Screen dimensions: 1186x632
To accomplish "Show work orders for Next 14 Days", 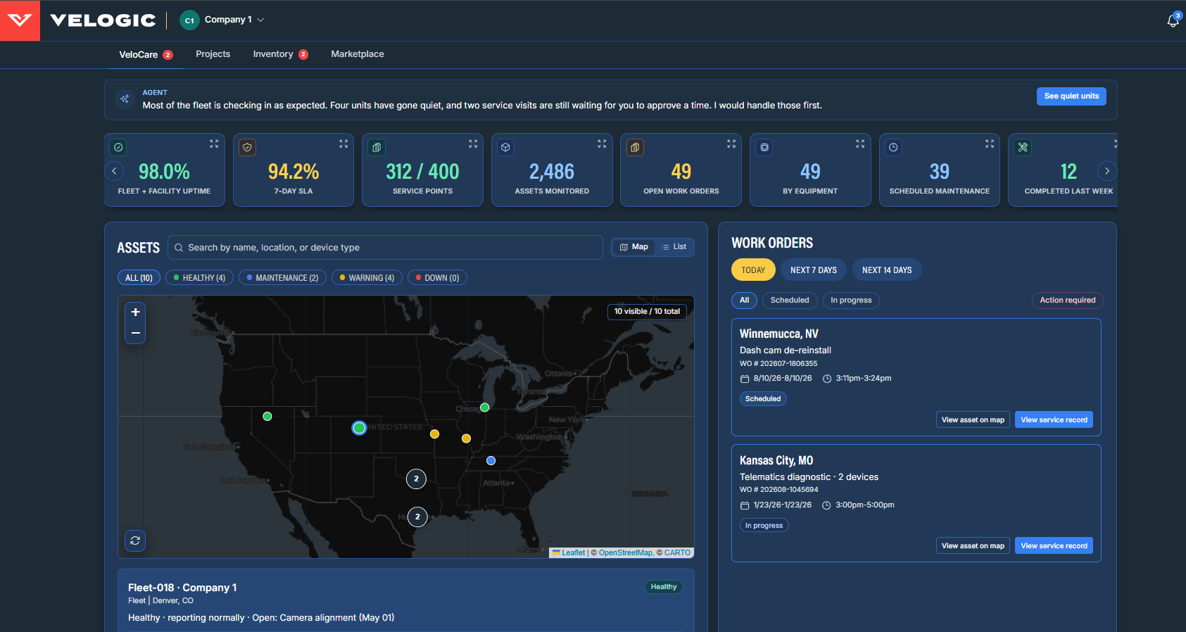I will (x=887, y=270).
